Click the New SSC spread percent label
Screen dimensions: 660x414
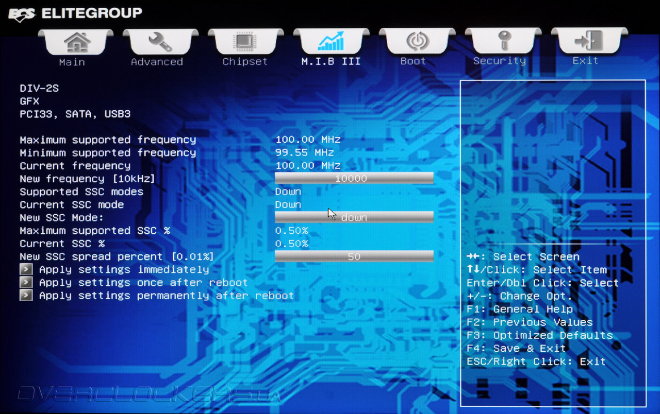117,256
